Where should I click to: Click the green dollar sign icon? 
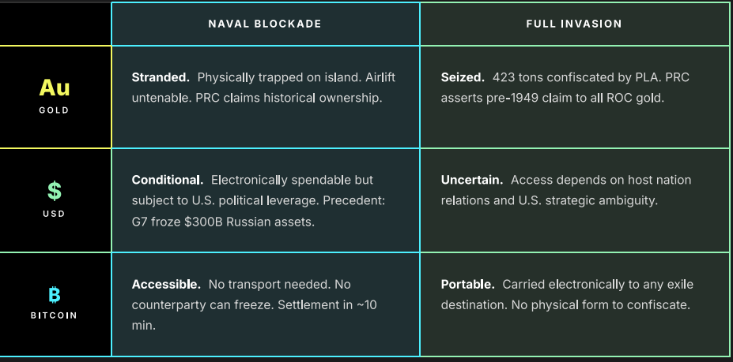(55, 191)
